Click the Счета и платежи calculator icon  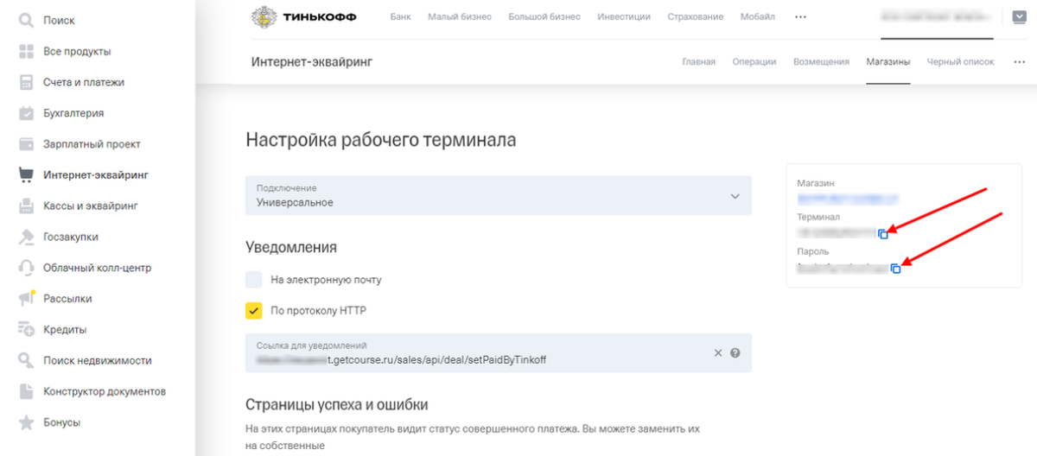point(26,82)
